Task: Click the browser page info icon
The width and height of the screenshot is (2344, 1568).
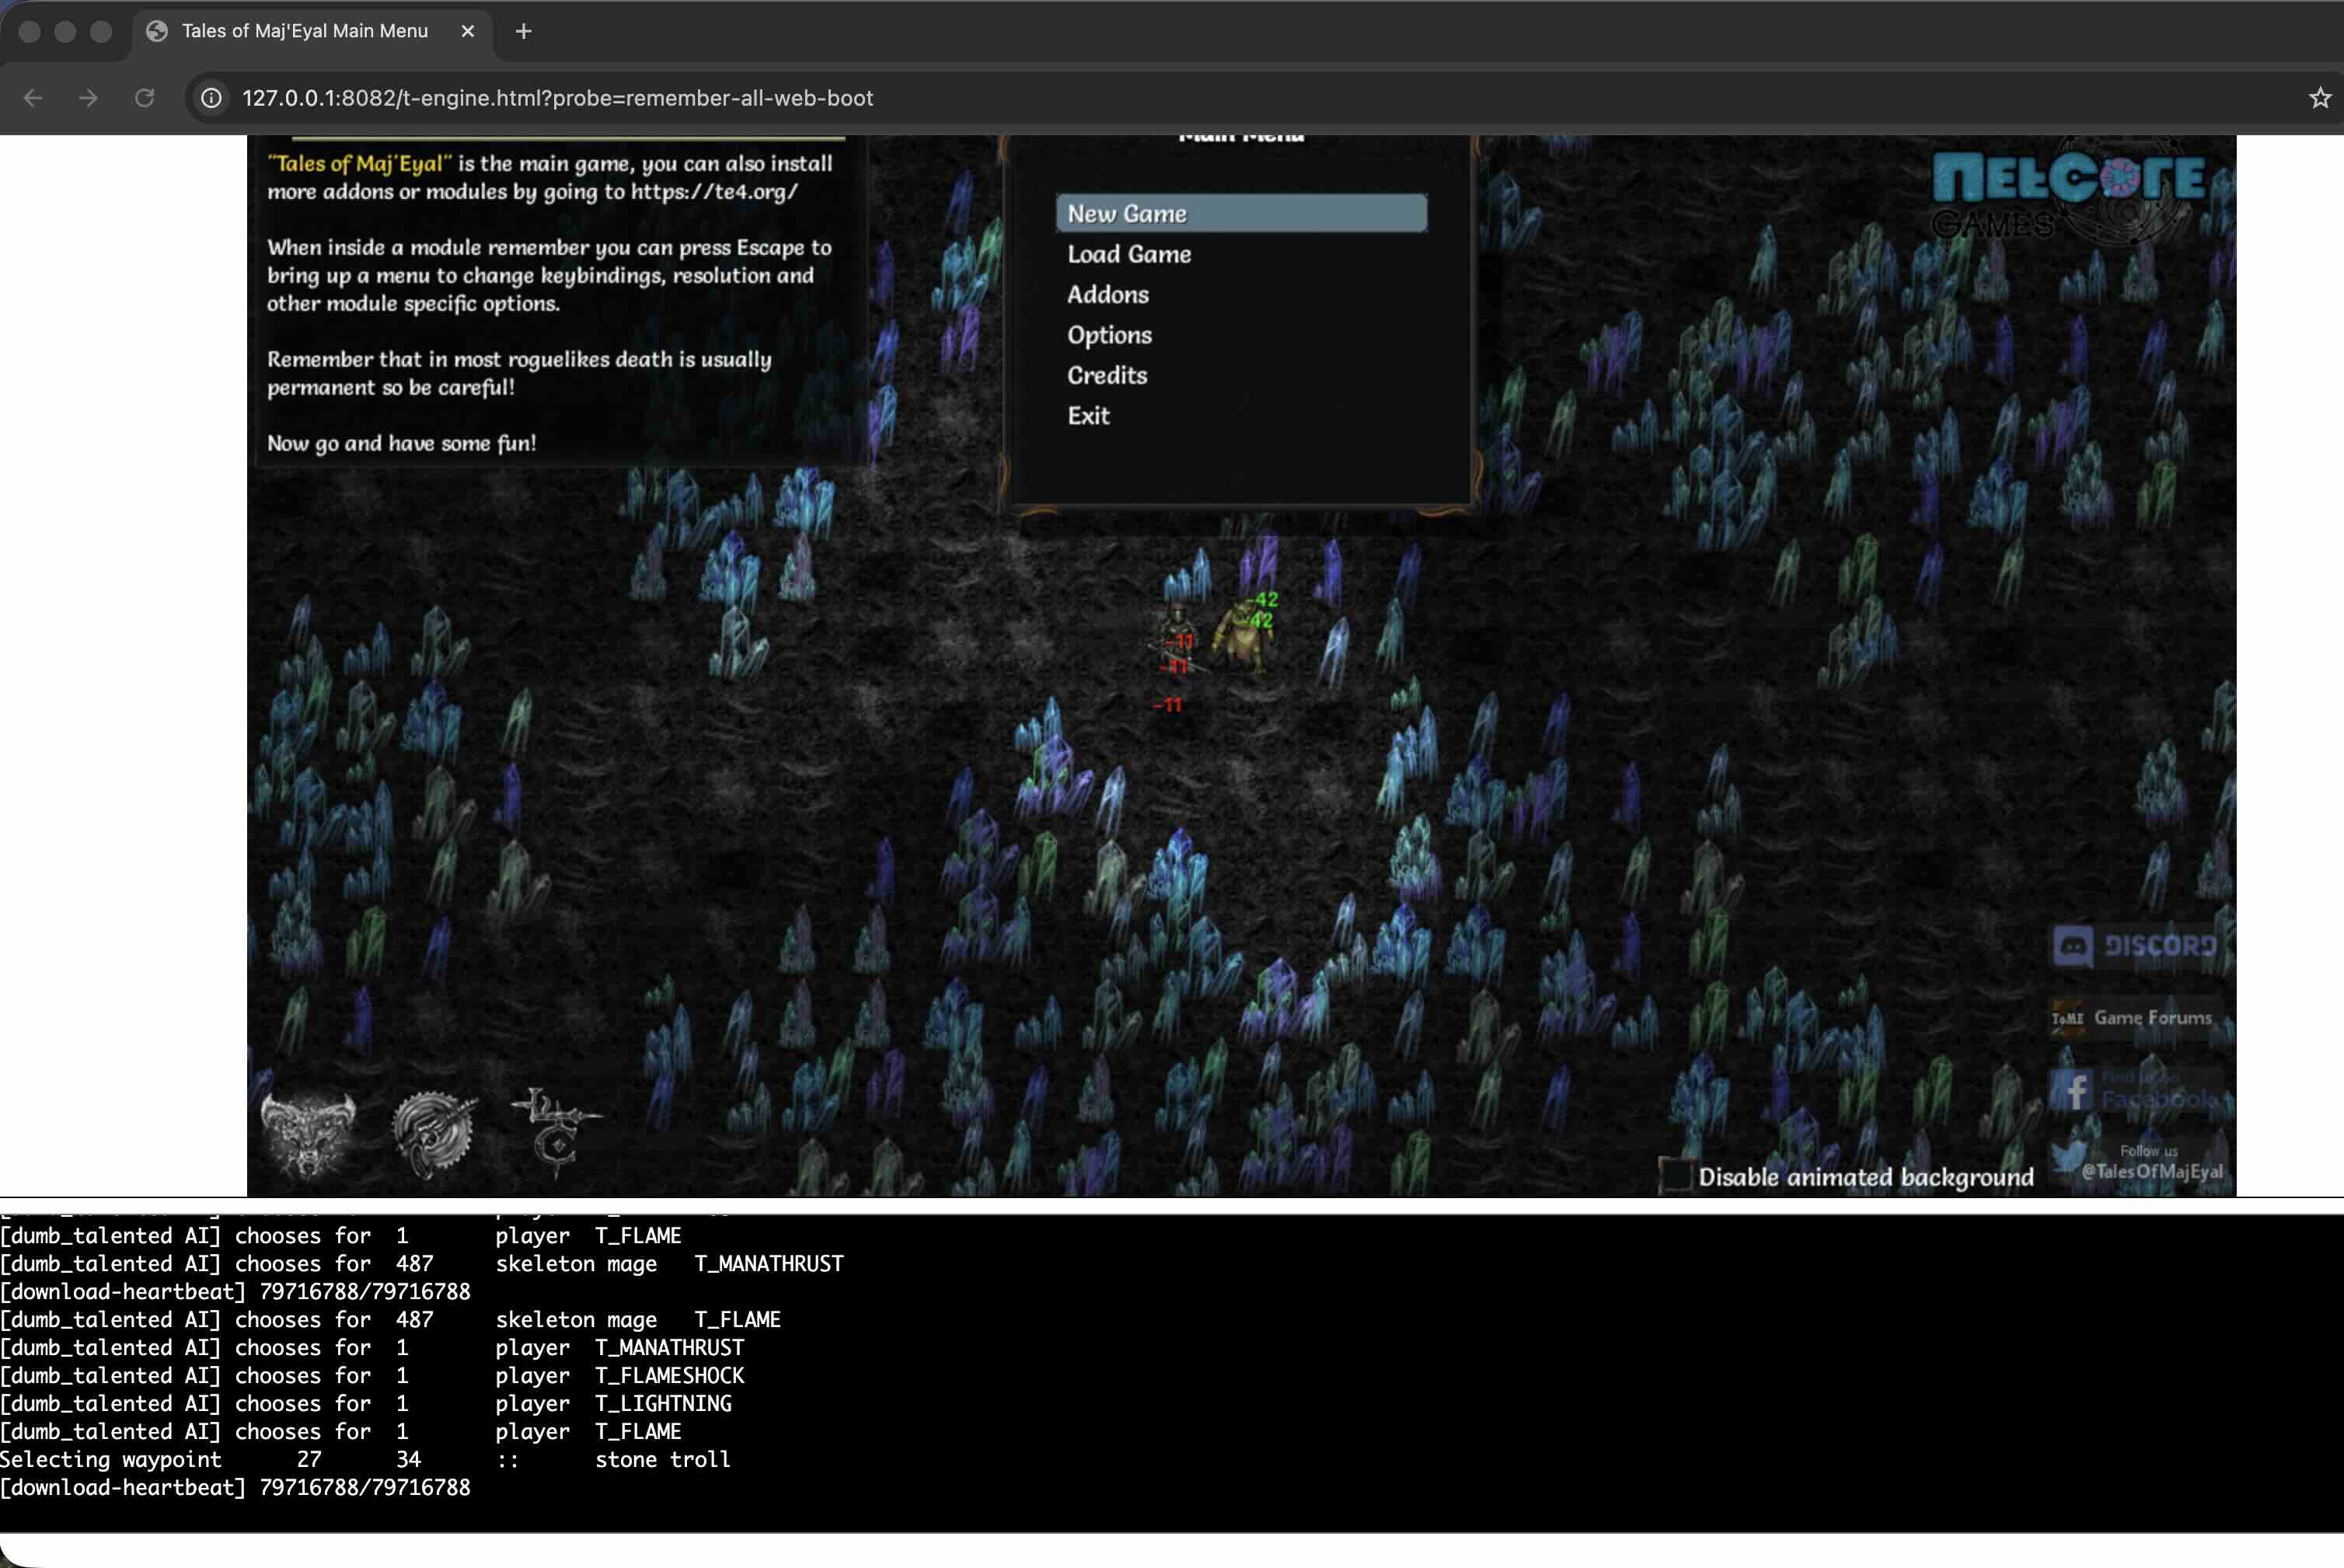Action: click(x=211, y=98)
